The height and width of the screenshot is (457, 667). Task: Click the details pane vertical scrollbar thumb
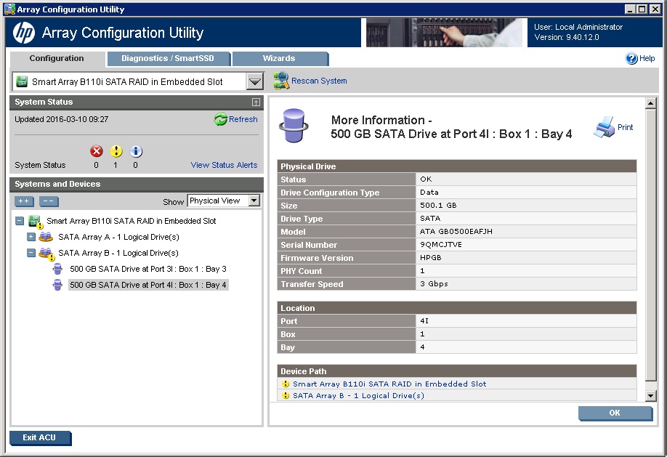[x=650, y=245]
